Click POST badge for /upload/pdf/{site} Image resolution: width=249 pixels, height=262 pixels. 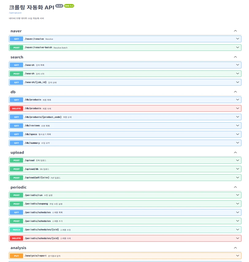point(16,178)
